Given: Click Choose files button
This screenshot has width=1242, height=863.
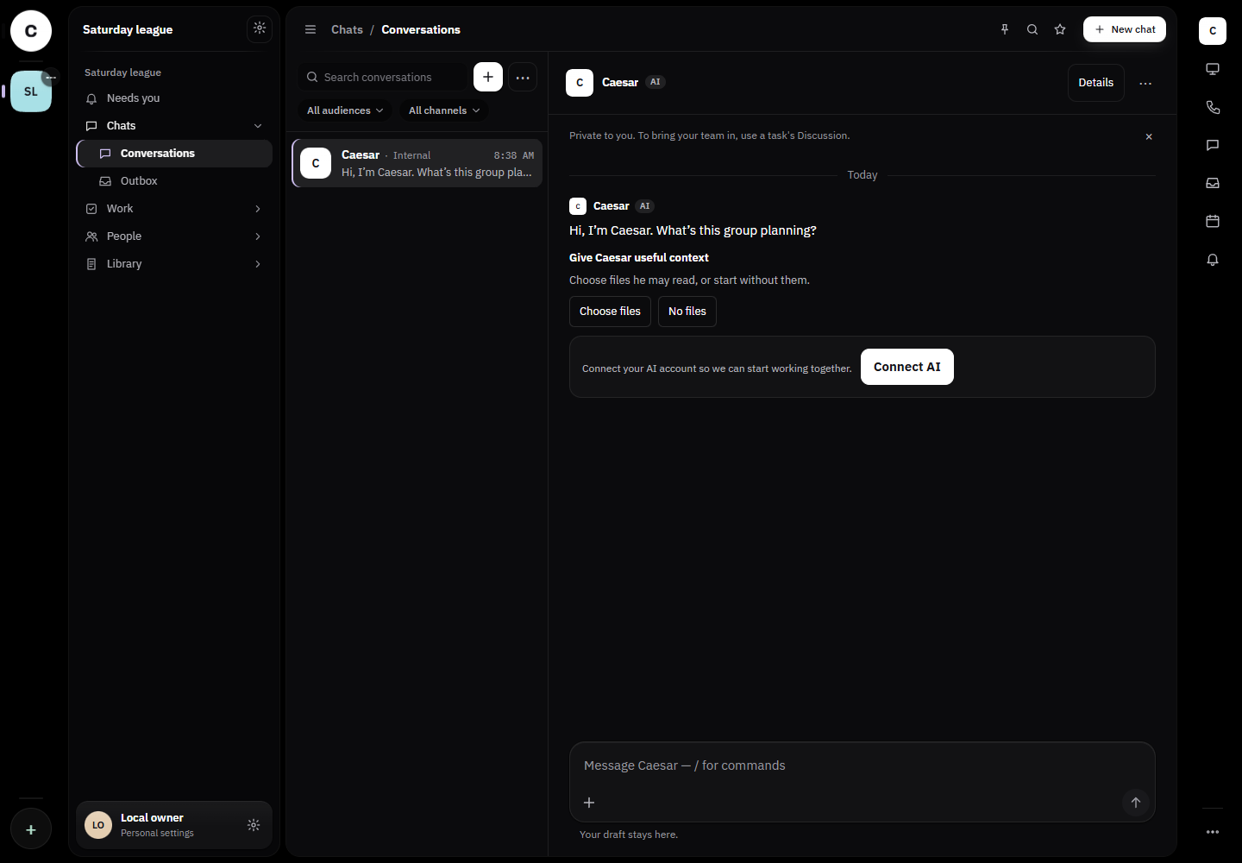Looking at the screenshot, I should click(610, 312).
